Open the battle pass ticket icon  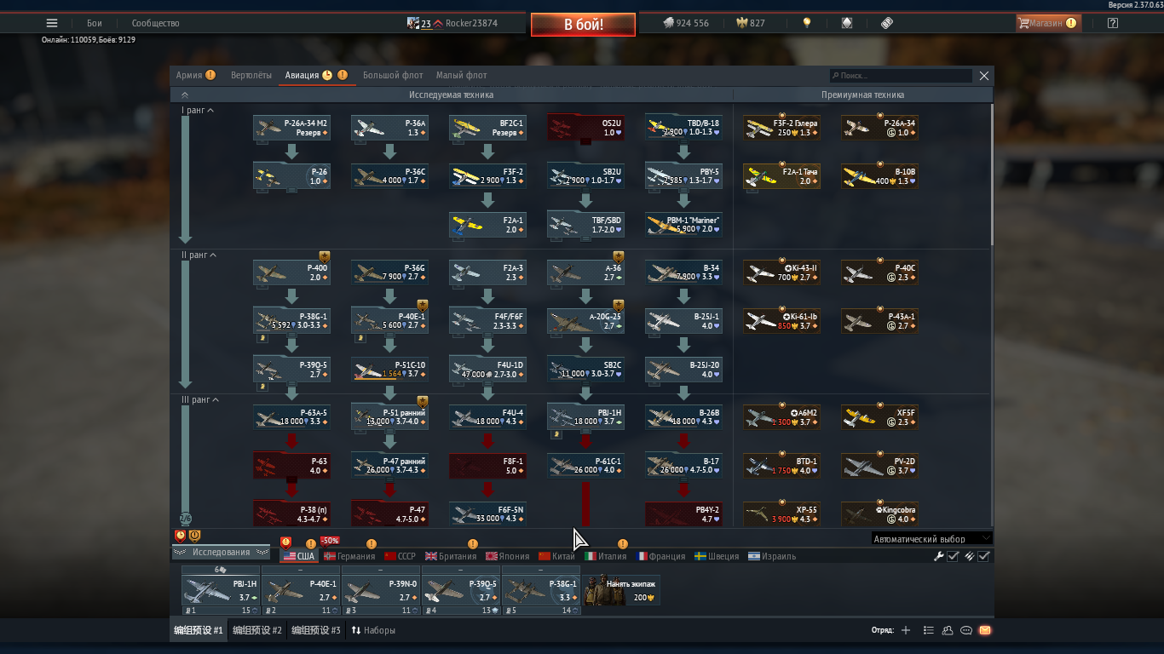887,23
